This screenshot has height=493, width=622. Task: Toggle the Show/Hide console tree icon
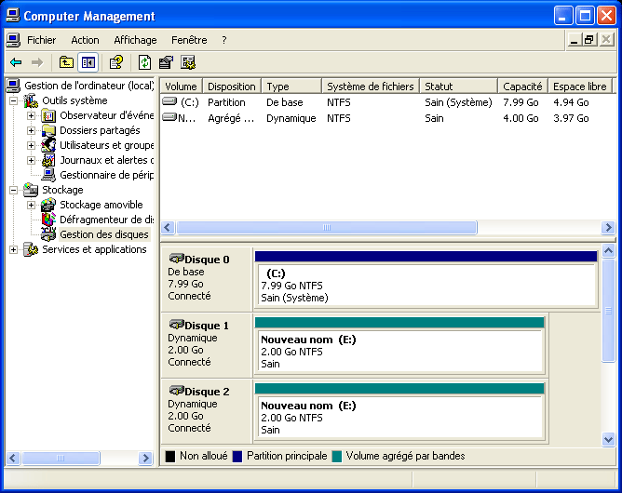pos(88,62)
